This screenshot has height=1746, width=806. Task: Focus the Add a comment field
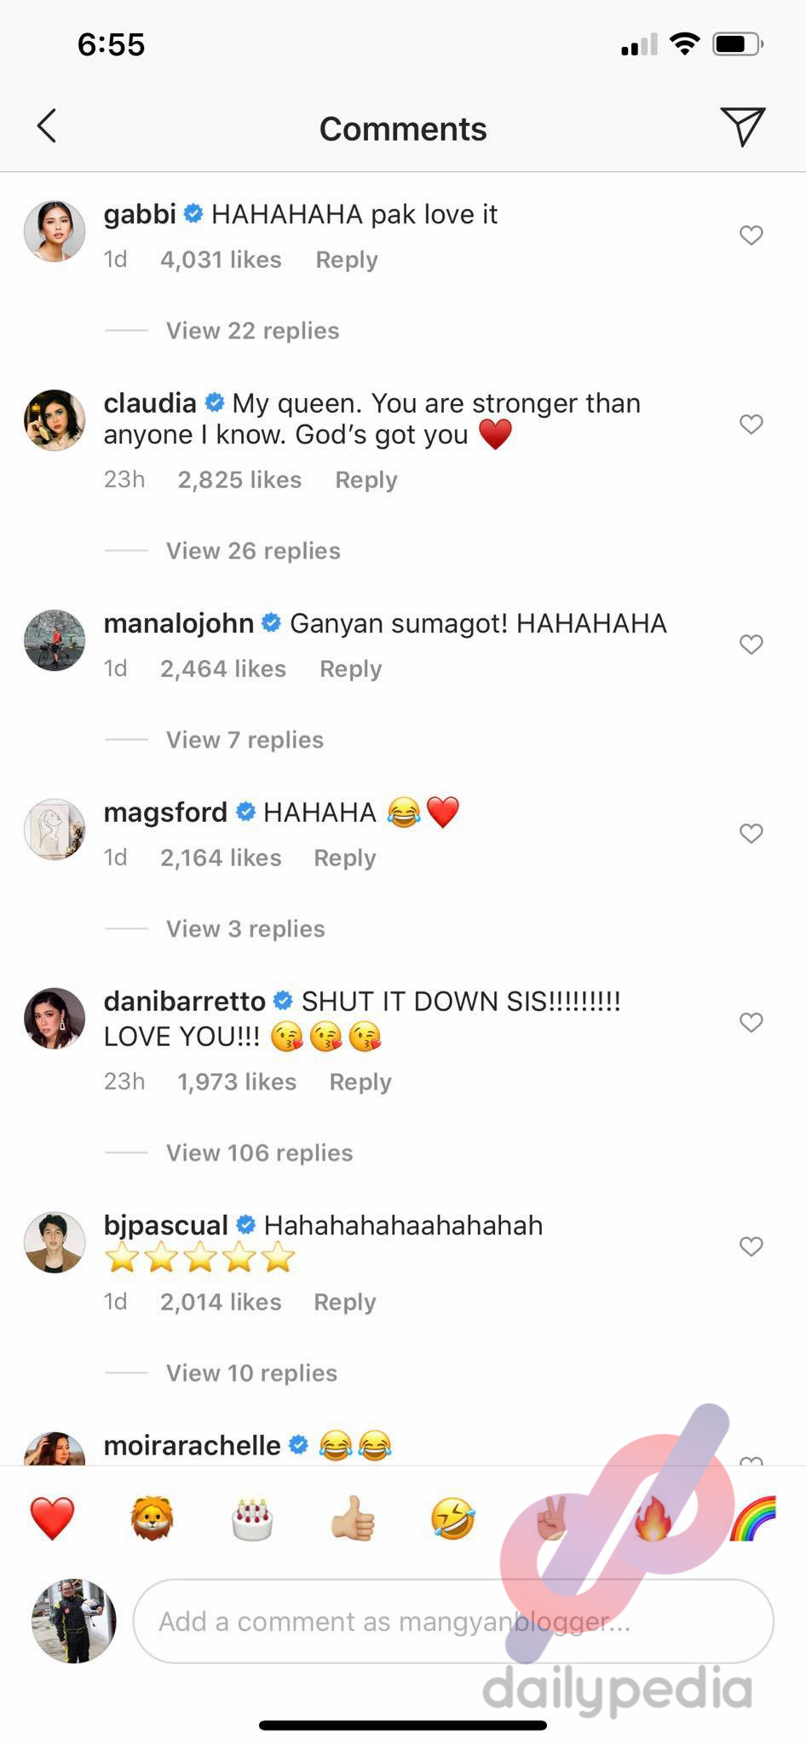[453, 1621]
